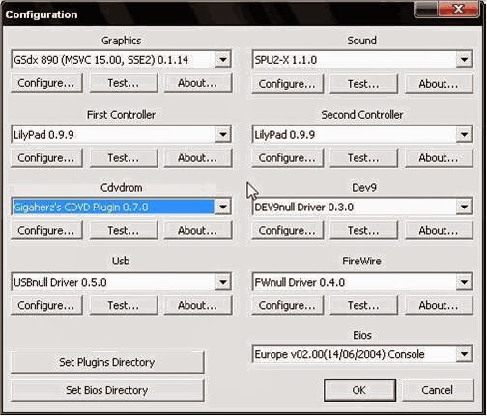Image resolution: width=487 pixels, height=416 pixels.
Task: Open the Dev9 driver dropdown
Action: tap(464, 207)
